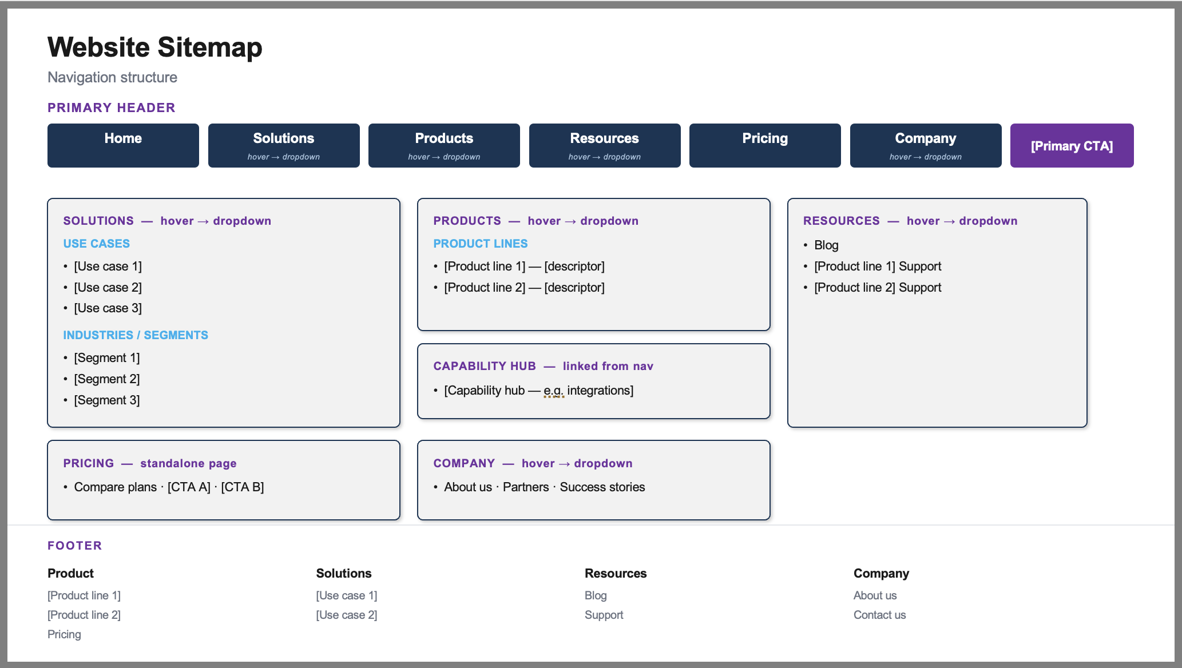The width and height of the screenshot is (1182, 668).
Task: Open the Home header box
Action: click(123, 145)
